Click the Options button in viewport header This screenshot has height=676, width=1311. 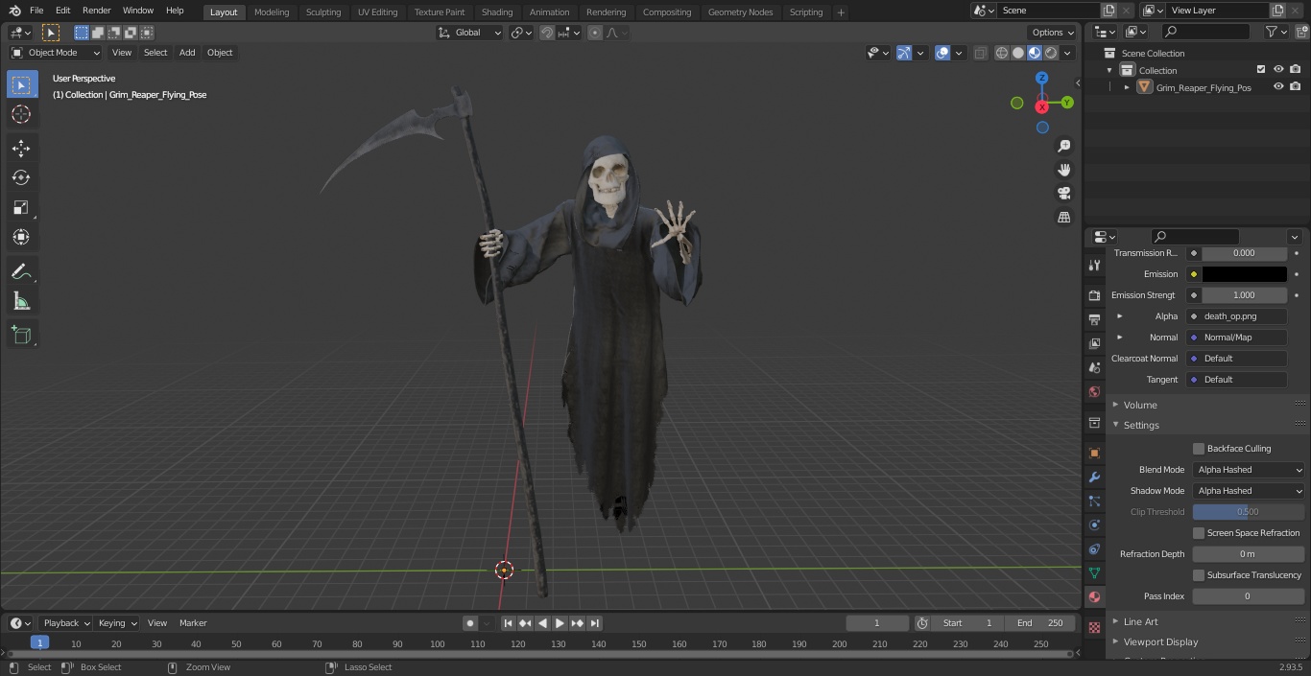(1053, 33)
